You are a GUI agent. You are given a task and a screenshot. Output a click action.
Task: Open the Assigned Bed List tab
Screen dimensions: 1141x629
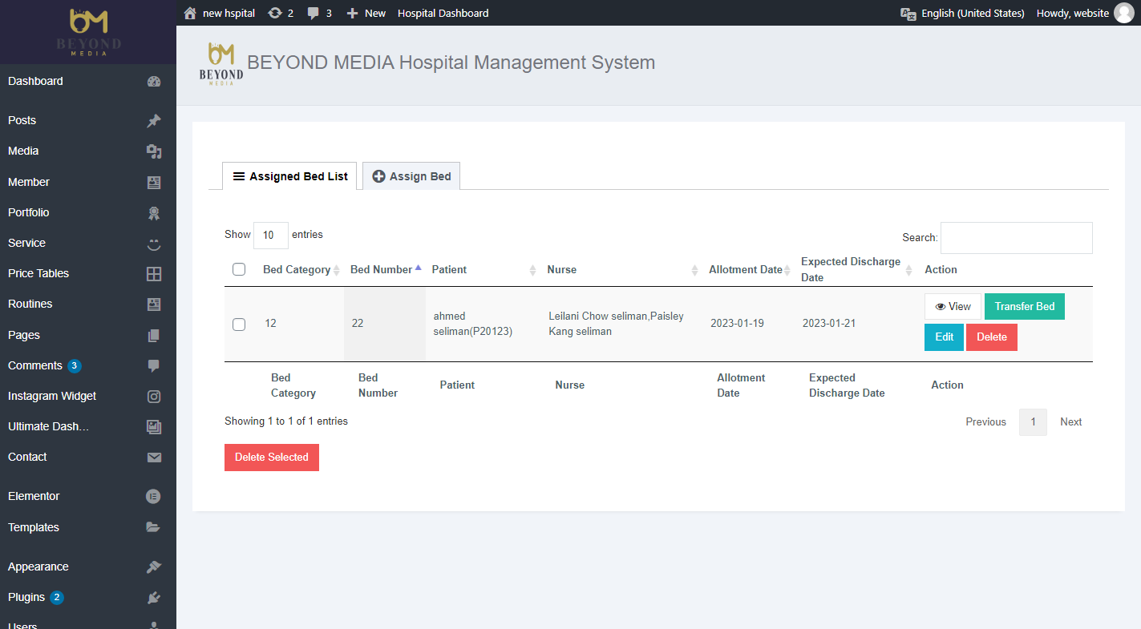[289, 176]
